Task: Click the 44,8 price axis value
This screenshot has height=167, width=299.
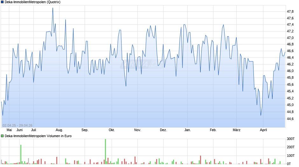Action: (x=290, y=112)
